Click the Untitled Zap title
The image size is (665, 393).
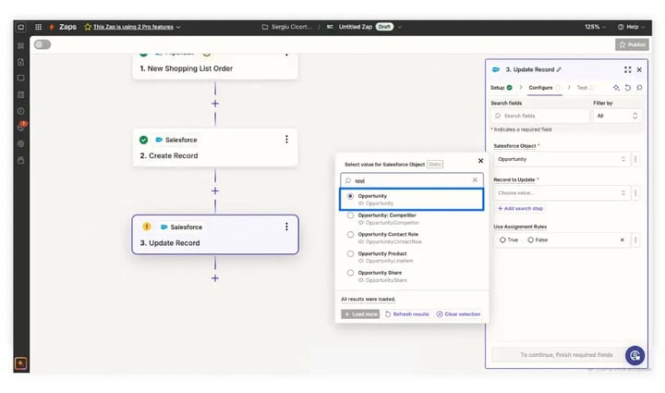[355, 27]
